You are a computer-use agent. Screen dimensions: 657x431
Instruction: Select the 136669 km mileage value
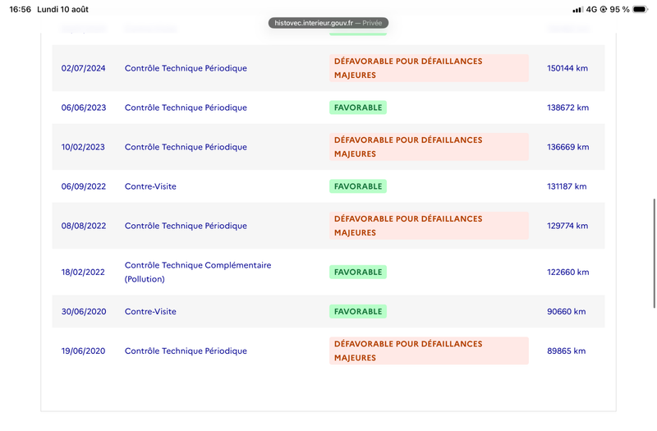click(567, 147)
